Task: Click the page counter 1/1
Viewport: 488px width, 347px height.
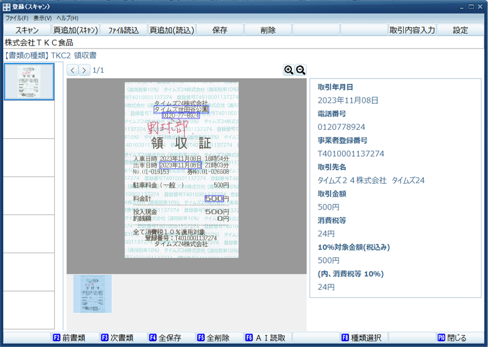Action: point(99,71)
